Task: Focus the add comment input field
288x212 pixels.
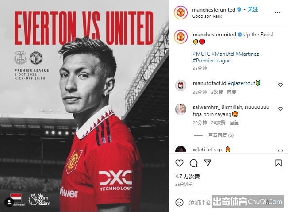Action: [200, 202]
